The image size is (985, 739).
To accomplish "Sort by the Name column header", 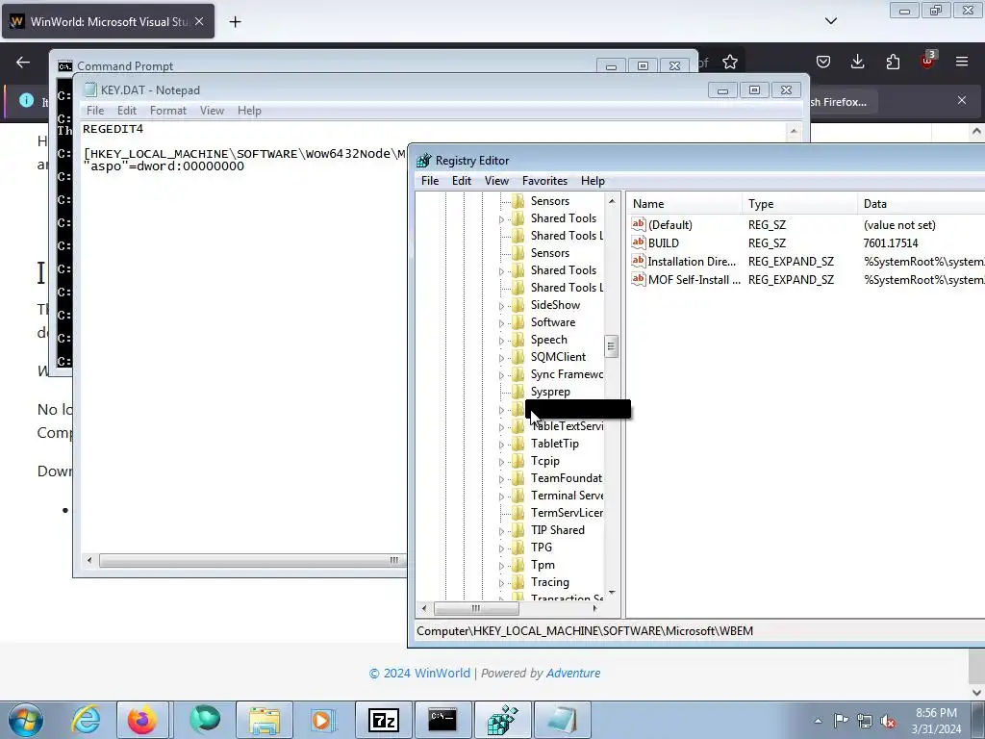I will point(684,204).
